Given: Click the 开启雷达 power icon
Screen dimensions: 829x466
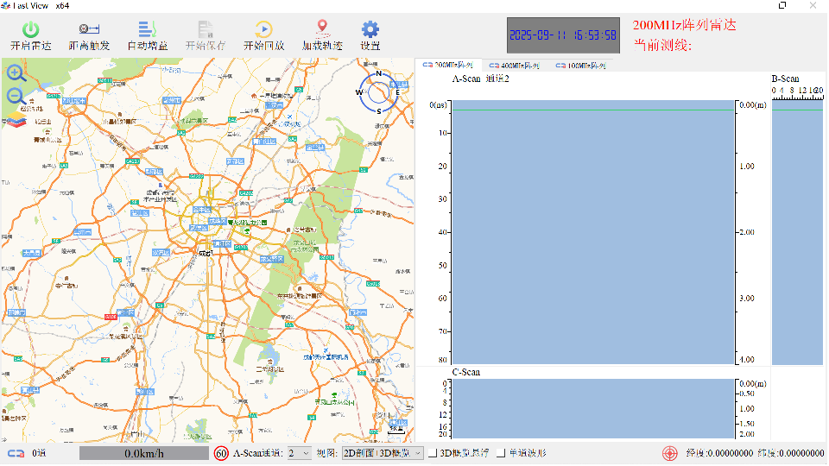Looking at the screenshot, I should coord(30,30).
